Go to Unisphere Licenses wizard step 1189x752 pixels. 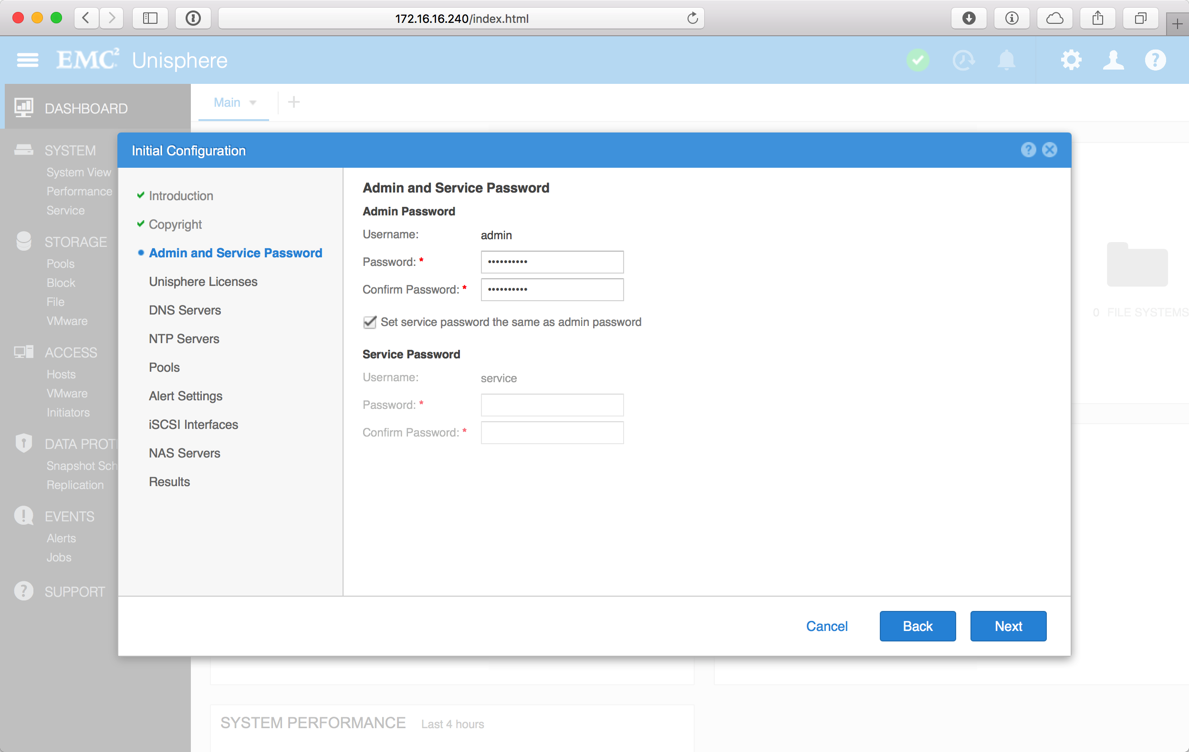pyautogui.click(x=203, y=282)
